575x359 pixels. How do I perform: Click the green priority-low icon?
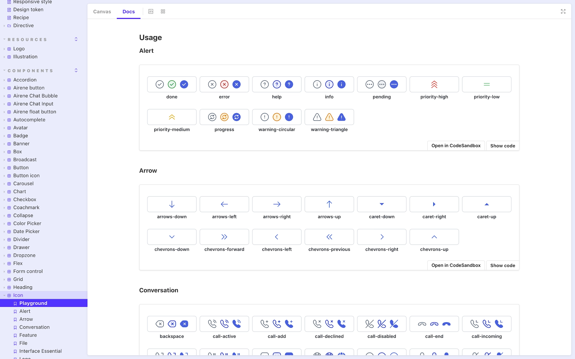tap(487, 84)
